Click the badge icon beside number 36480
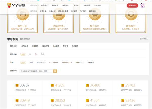This screenshot has height=109, width=152. point(87,85)
